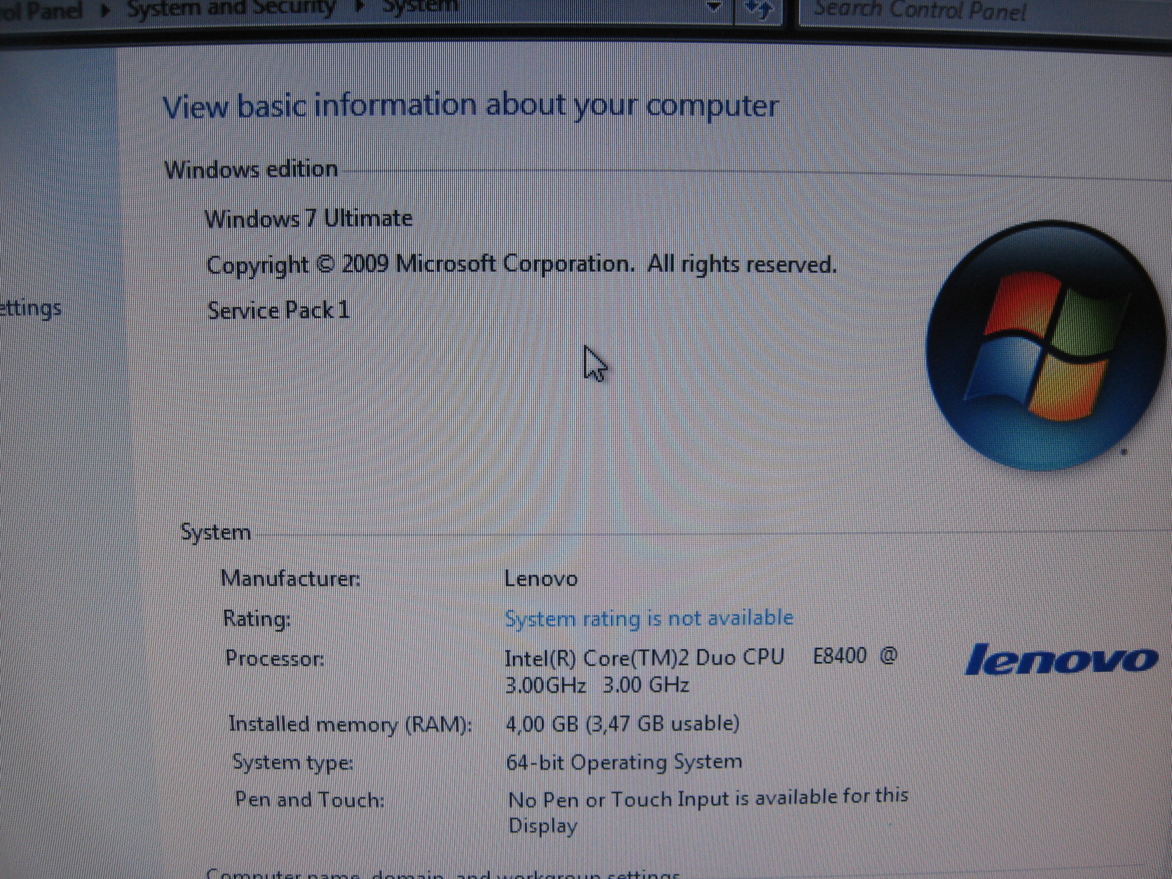Select the 'Windows edition' section heading
Viewport: 1172px width, 879px height.
click(x=251, y=170)
